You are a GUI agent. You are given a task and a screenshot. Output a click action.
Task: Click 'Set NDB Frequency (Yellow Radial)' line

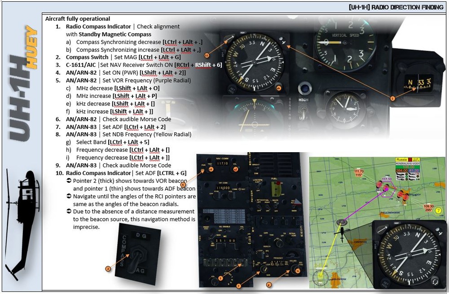128,134
